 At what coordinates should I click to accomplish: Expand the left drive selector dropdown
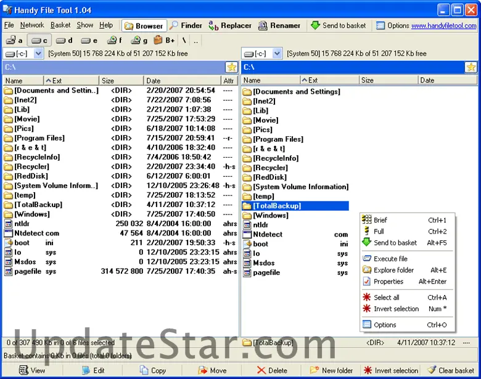38,54
